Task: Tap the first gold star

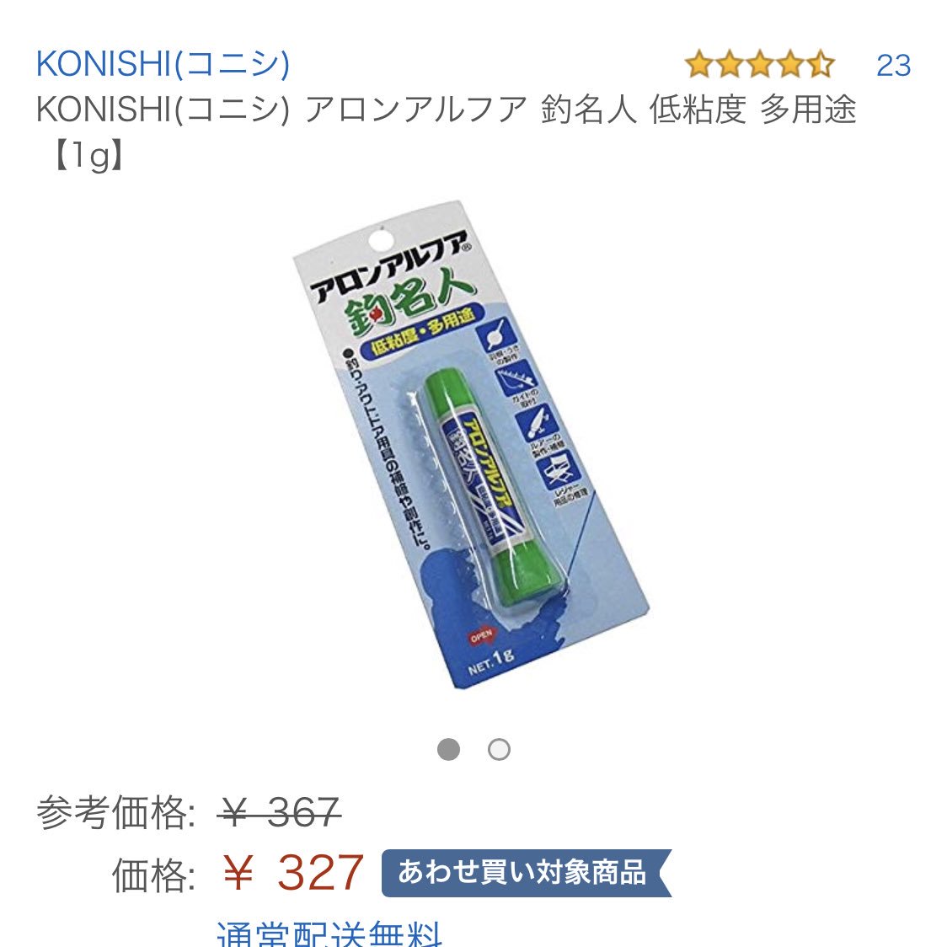Action: pos(699,65)
